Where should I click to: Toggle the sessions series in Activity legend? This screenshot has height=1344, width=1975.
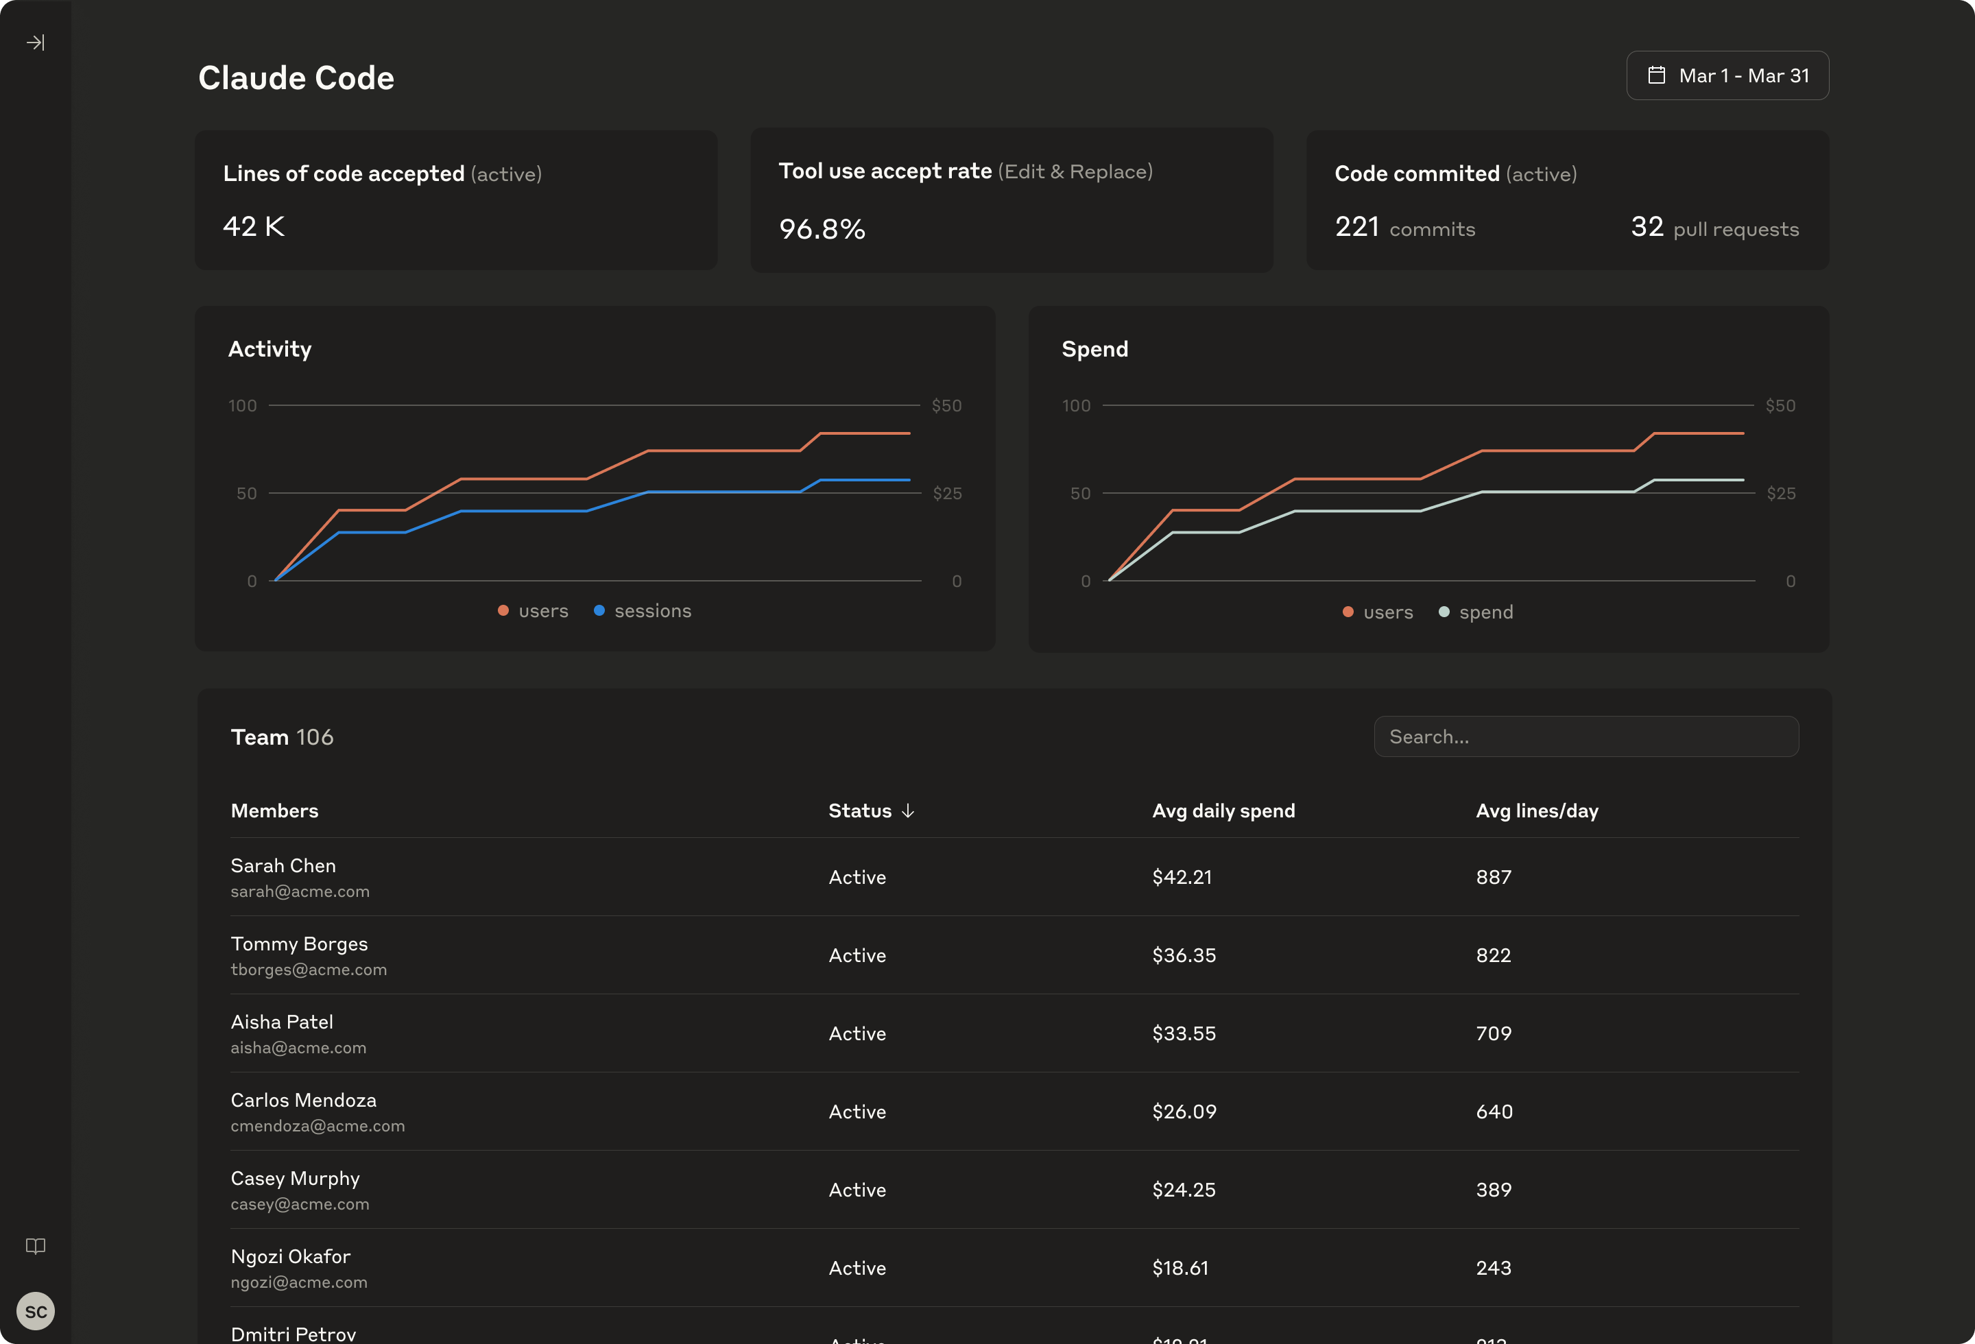(643, 611)
